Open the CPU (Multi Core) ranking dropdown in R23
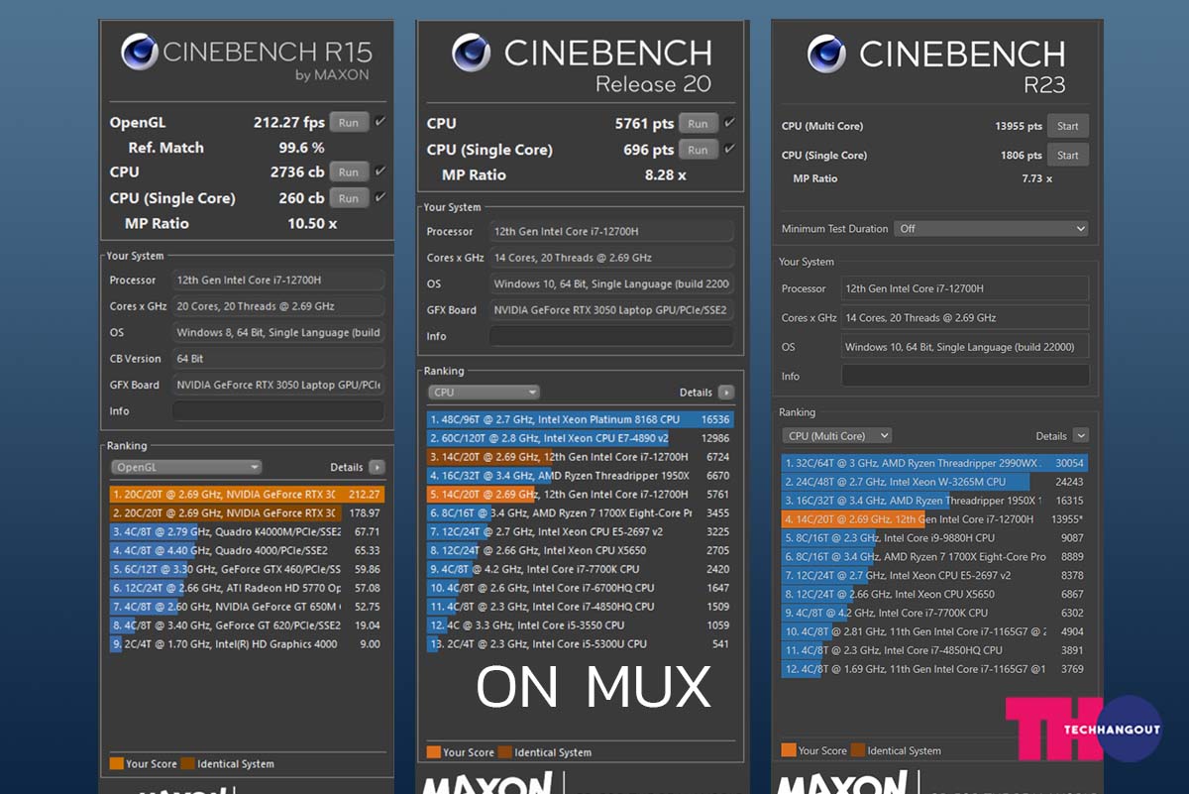The width and height of the screenshot is (1189, 794). tap(837, 435)
